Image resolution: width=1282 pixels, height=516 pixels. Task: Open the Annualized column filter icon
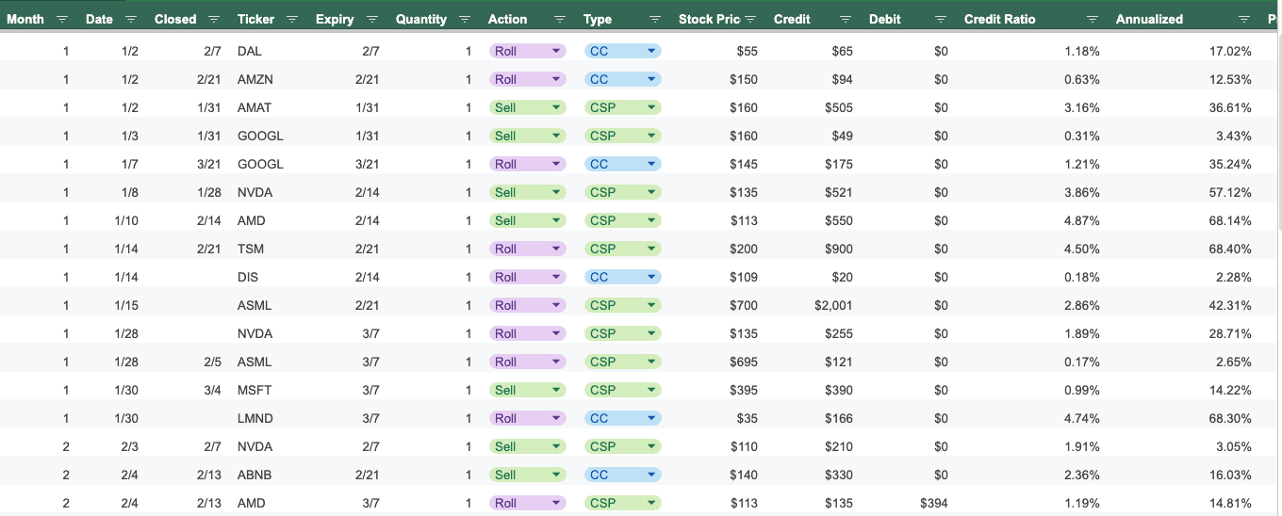tap(1245, 19)
